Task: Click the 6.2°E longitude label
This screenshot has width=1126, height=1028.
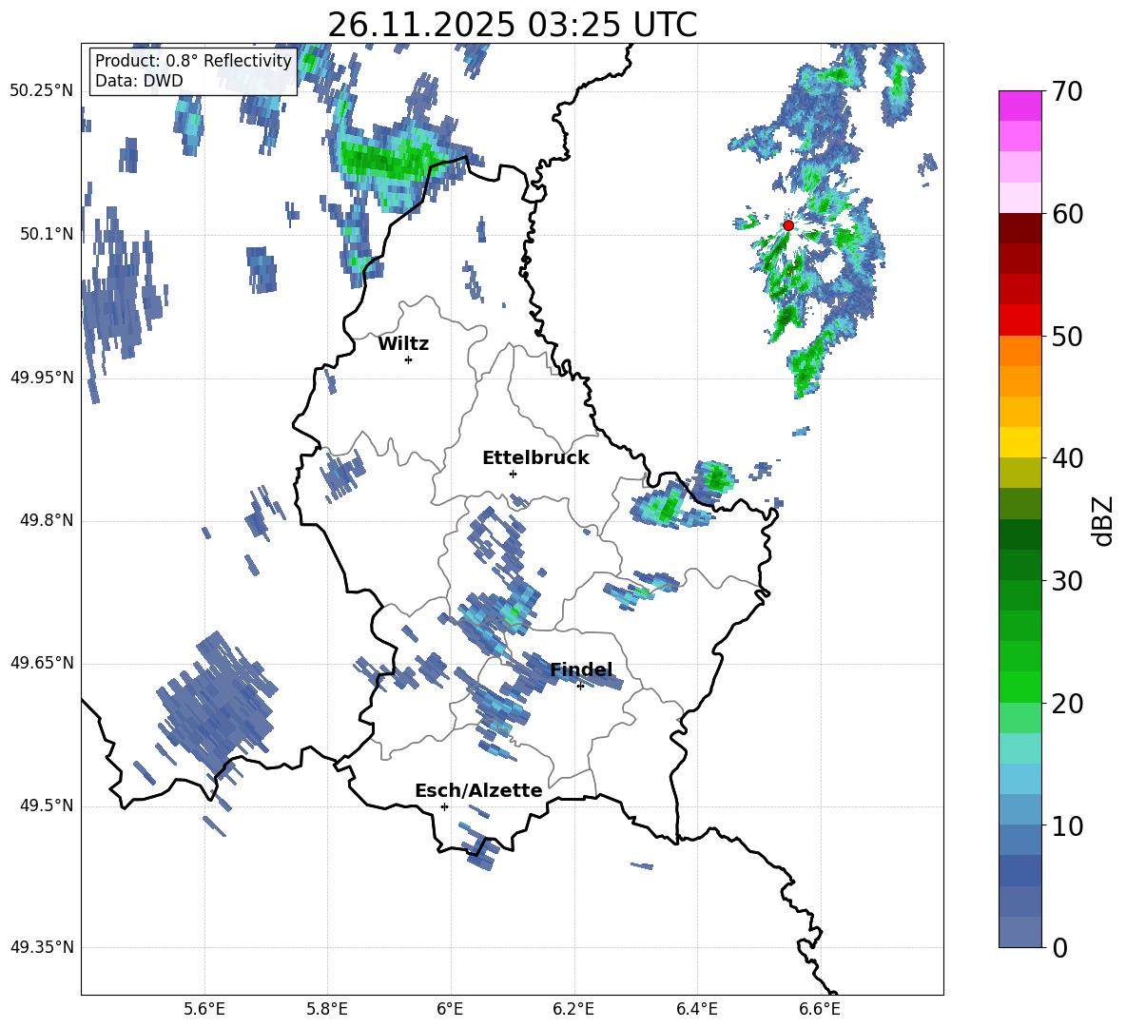Action: coord(573,1009)
